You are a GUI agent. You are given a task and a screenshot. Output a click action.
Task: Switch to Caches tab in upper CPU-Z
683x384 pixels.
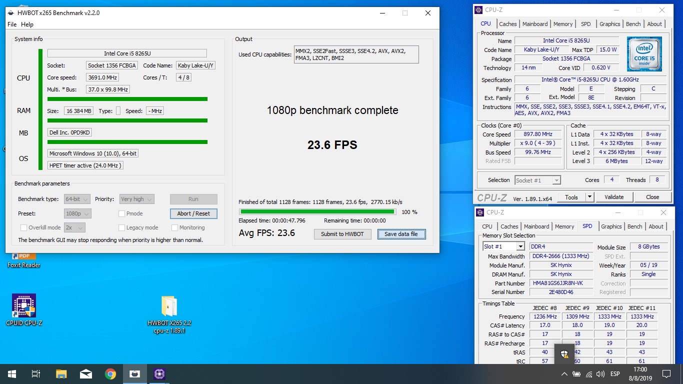[x=507, y=24]
